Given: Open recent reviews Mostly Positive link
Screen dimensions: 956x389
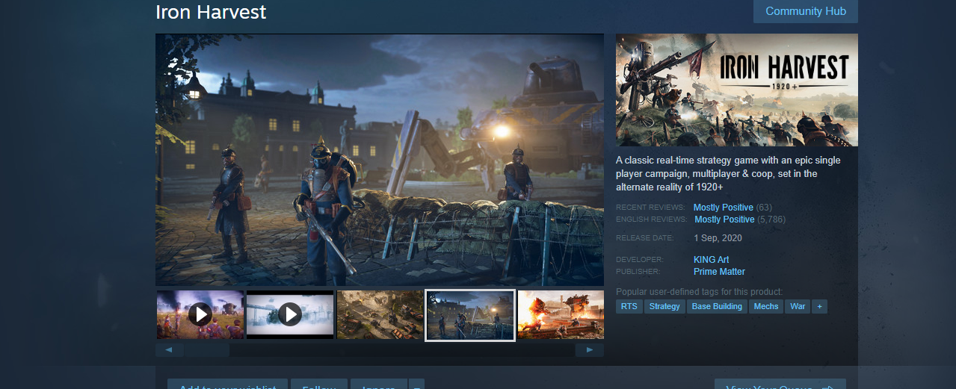Looking at the screenshot, I should point(724,207).
